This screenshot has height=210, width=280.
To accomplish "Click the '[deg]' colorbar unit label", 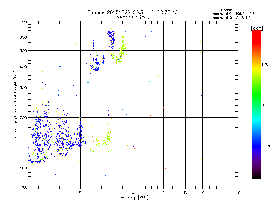I will [257, 28].
